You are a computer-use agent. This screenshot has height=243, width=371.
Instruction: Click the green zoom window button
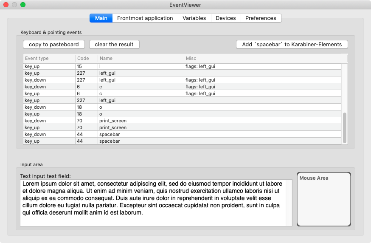tap(23, 5)
